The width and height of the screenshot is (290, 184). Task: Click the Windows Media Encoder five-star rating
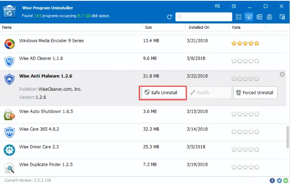(x=245, y=43)
